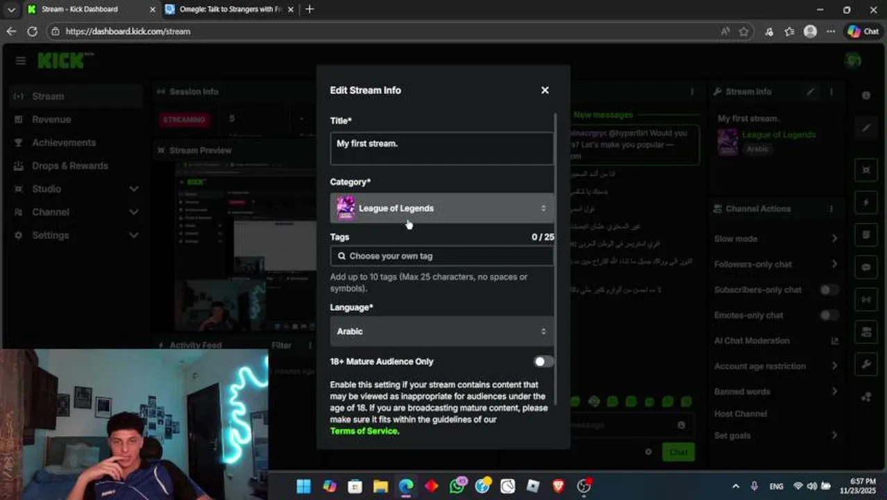Open the Edge settings and more menu
The height and width of the screenshot is (500, 887).
pos(831,31)
